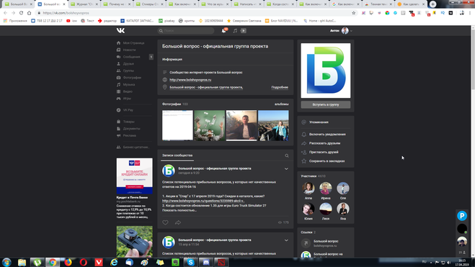Viewport: 475px width, 267px height.
Task: Open a new browser tab with plus
Action: (433, 4)
